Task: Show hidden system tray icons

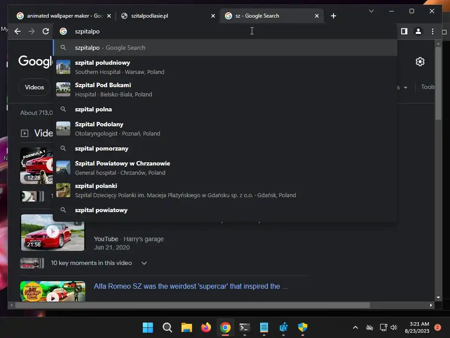Action: click(355, 327)
